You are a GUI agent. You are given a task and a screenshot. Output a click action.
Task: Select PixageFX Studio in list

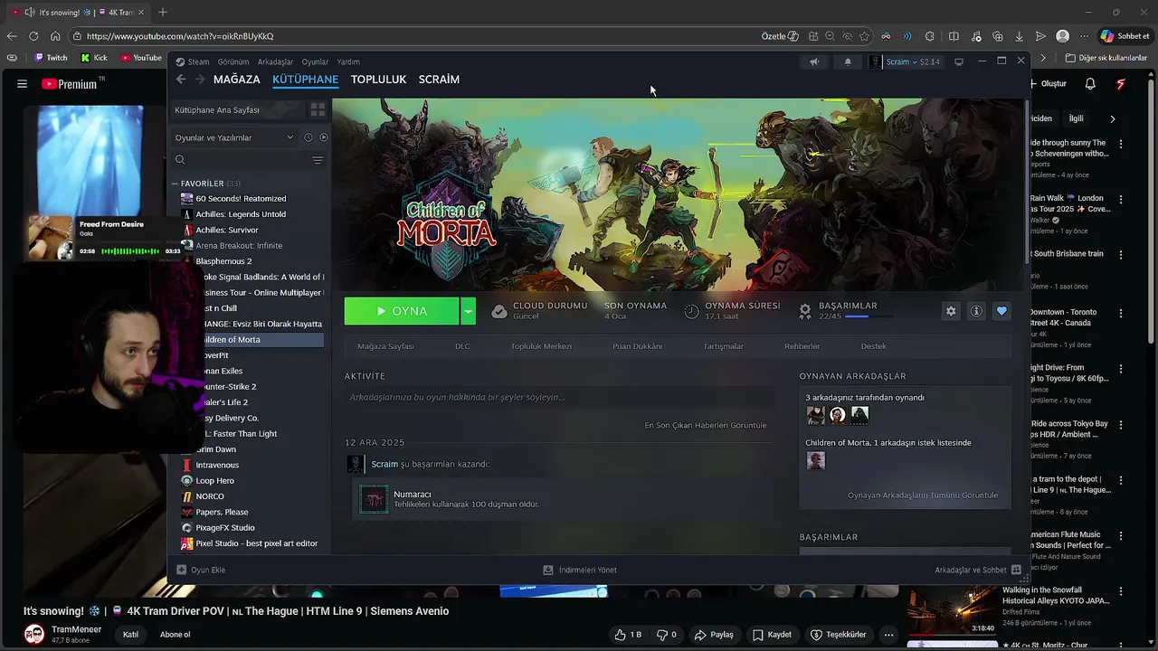[225, 528]
